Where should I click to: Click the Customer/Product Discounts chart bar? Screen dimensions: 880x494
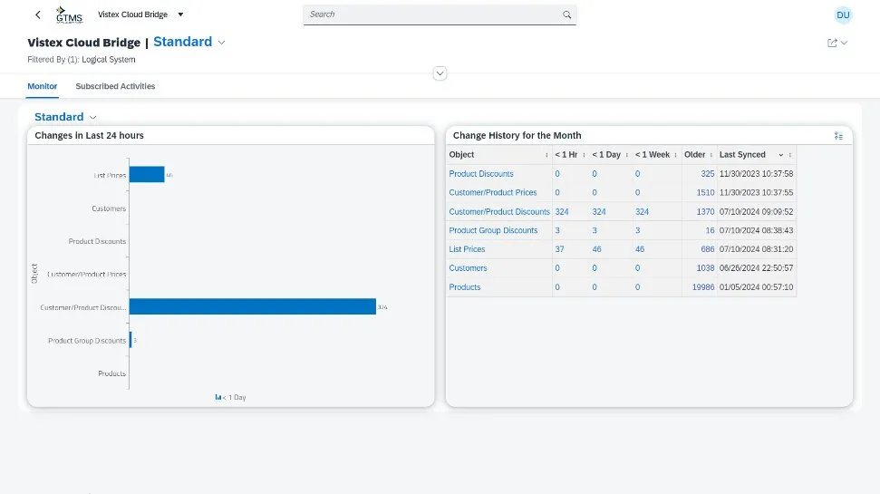tap(252, 307)
